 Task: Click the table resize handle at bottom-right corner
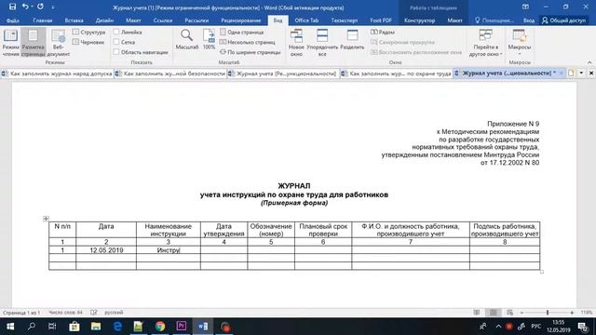coord(542,272)
